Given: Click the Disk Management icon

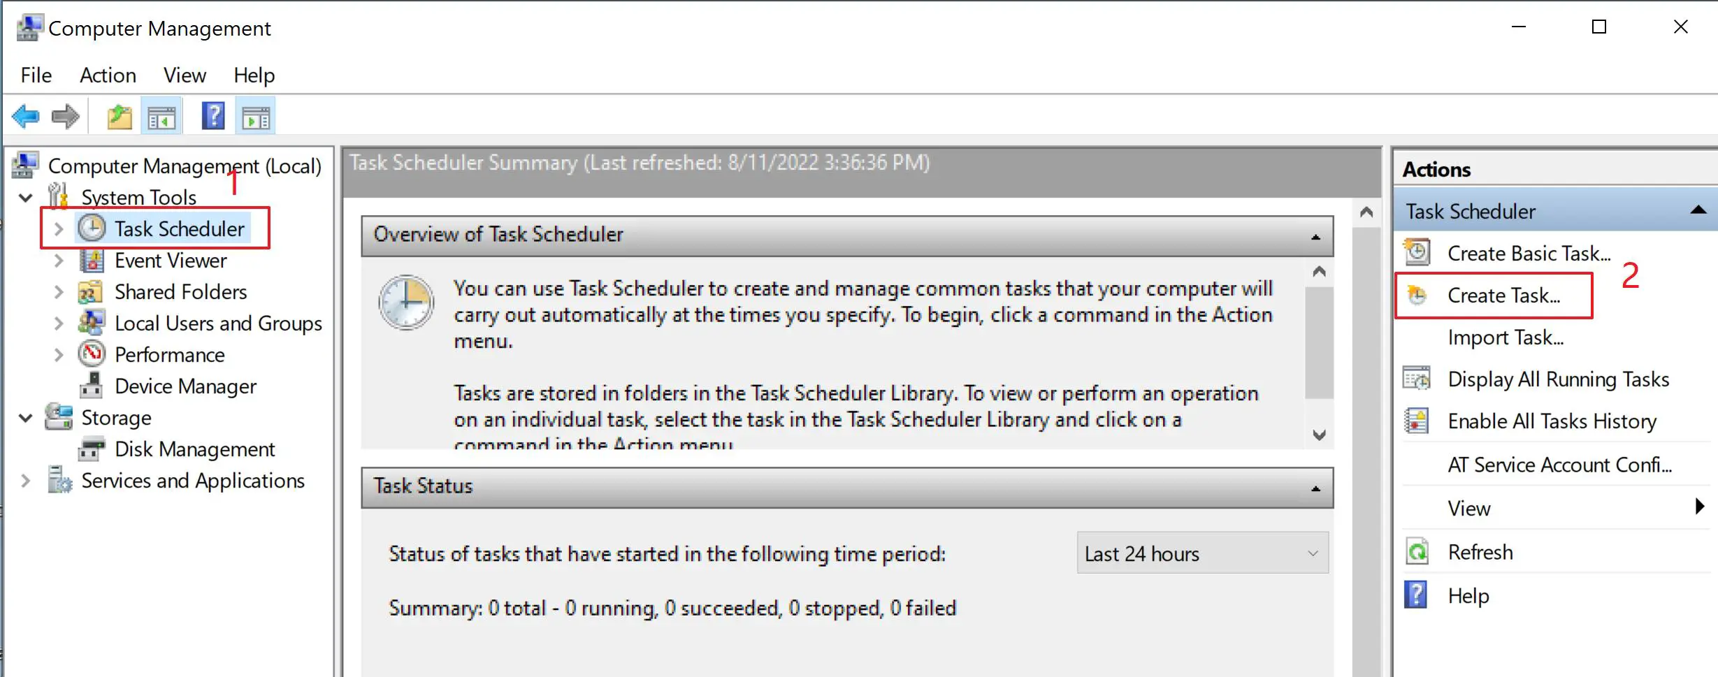Looking at the screenshot, I should pos(92,449).
